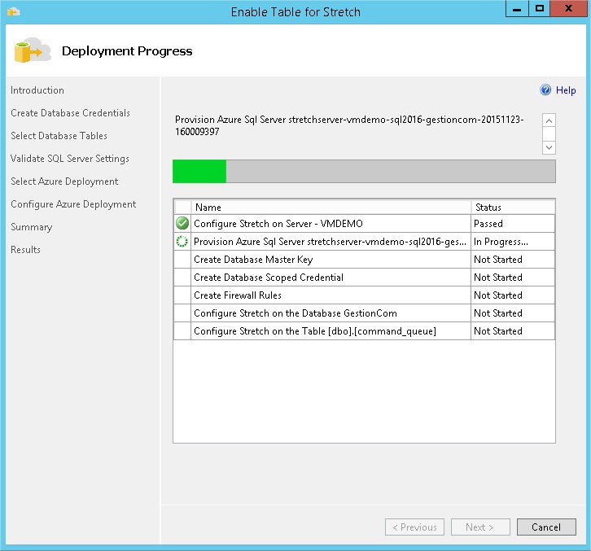Image resolution: width=591 pixels, height=551 pixels.
Task: Select Configure Stretch on the Table command_queue row
Action: click(364, 331)
